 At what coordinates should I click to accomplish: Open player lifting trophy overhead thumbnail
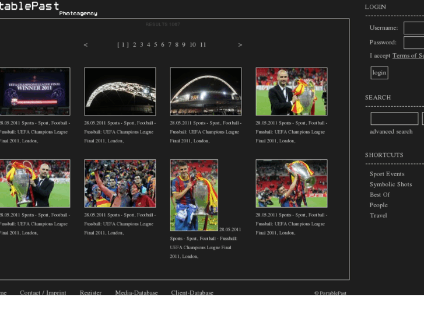(292, 183)
